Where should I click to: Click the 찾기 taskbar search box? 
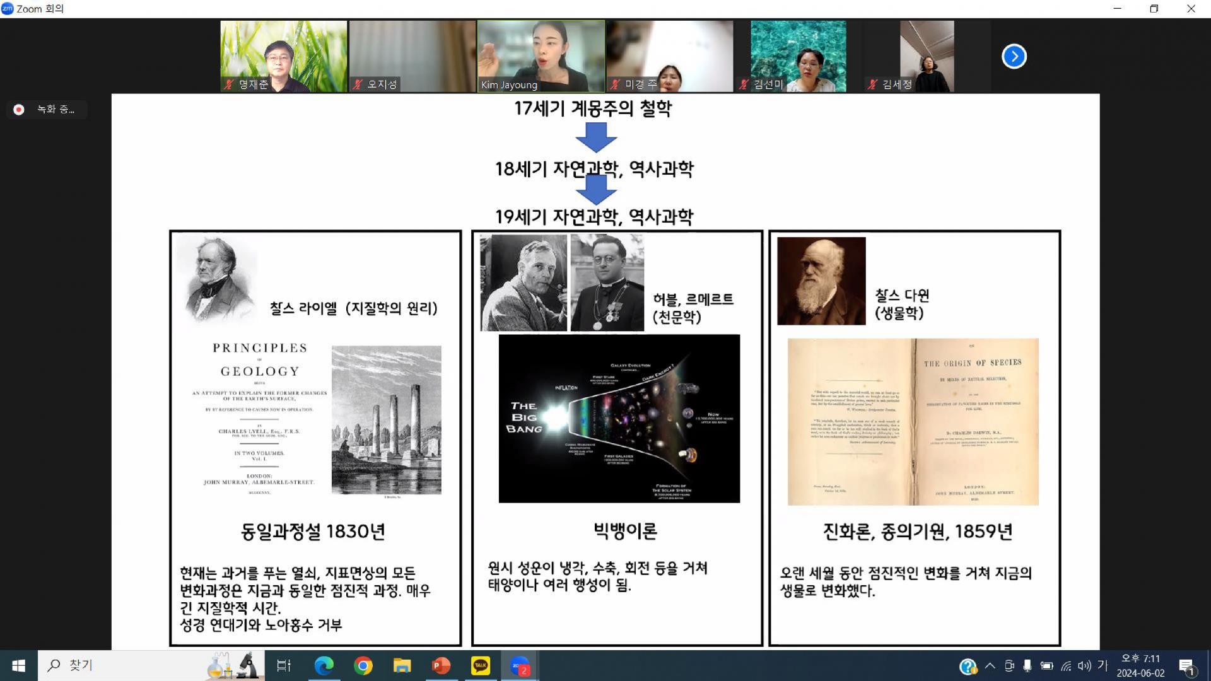tap(126, 666)
